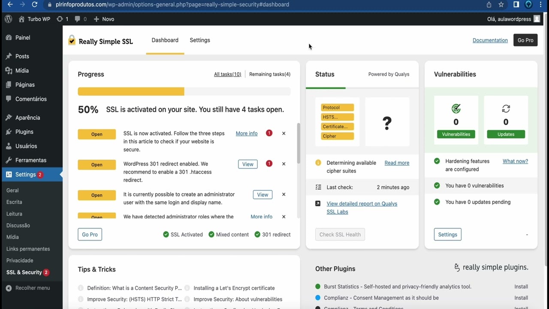Click Go Pro button in Progress panel
The height and width of the screenshot is (309, 549).
[x=90, y=235]
